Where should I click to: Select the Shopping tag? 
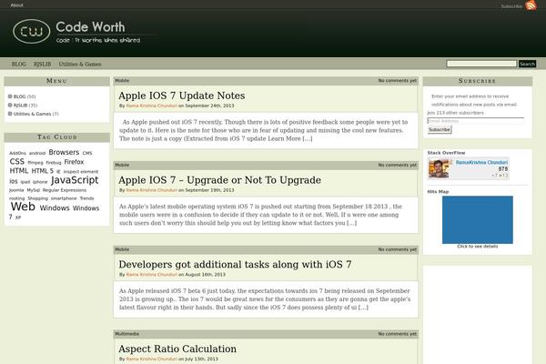pos(37,198)
